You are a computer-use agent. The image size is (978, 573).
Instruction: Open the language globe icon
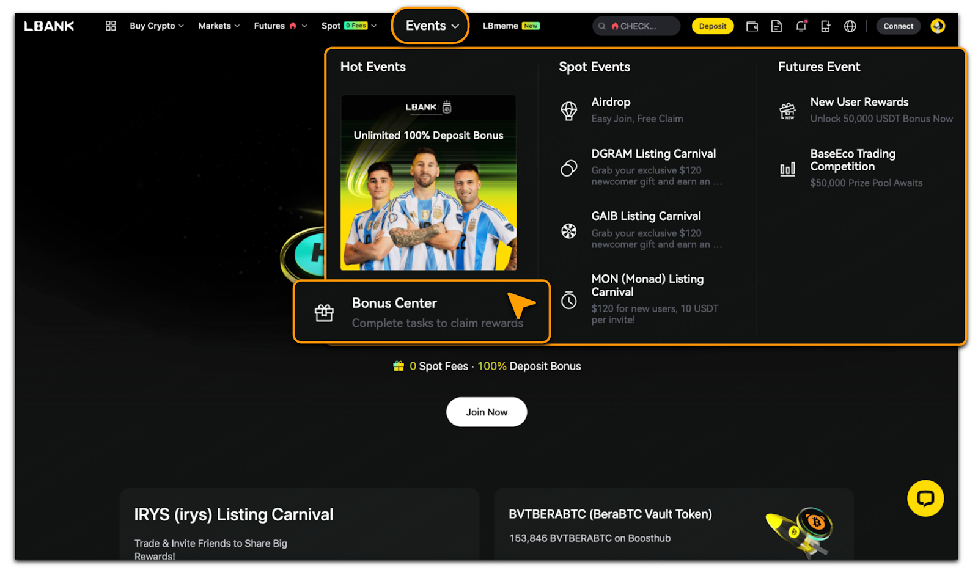pyautogui.click(x=850, y=26)
